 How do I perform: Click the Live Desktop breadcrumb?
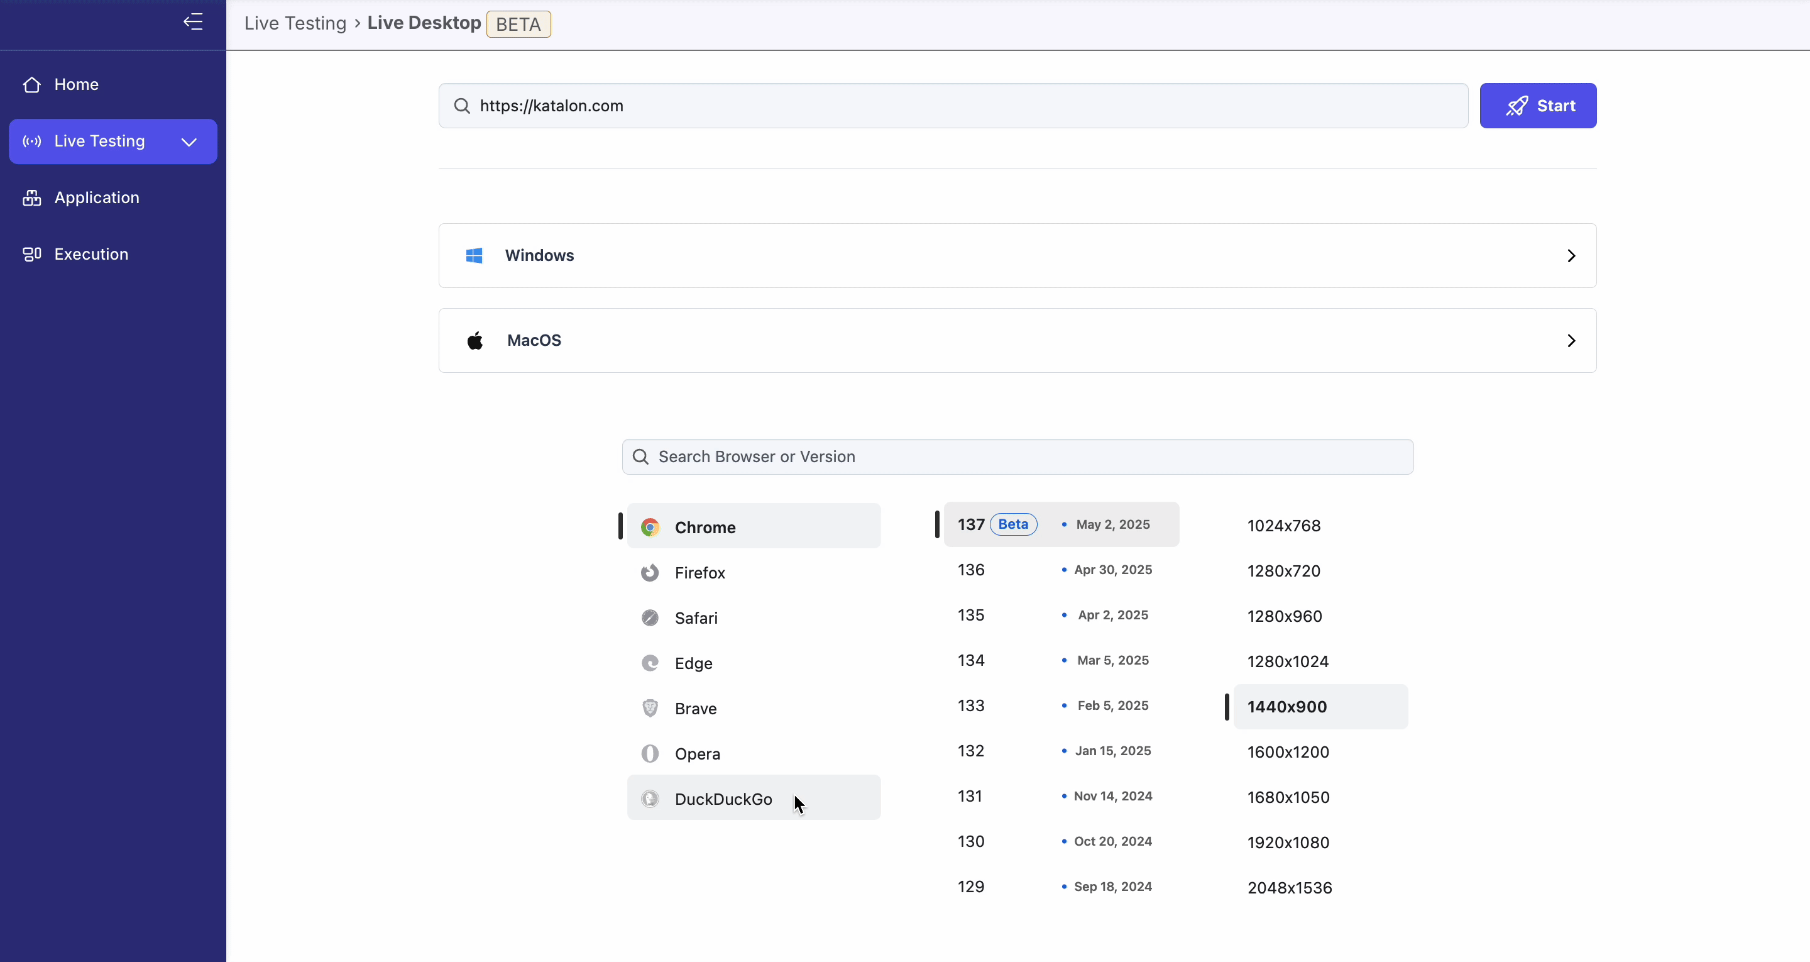pyautogui.click(x=424, y=23)
